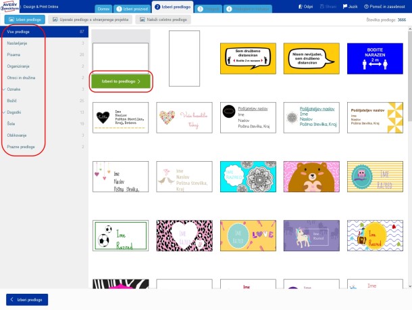
Task: Click the Avery logo in the header
Action: coord(9,6)
